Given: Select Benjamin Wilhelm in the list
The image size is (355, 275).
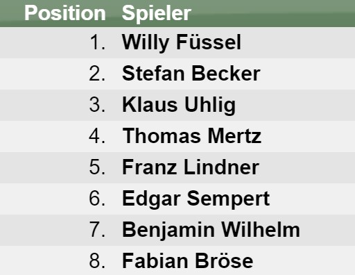Looking at the screenshot, I should click(211, 230).
